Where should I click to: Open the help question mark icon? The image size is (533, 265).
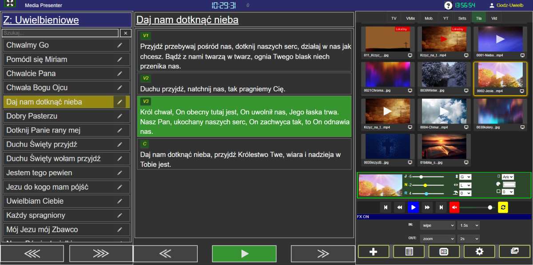point(448,5)
